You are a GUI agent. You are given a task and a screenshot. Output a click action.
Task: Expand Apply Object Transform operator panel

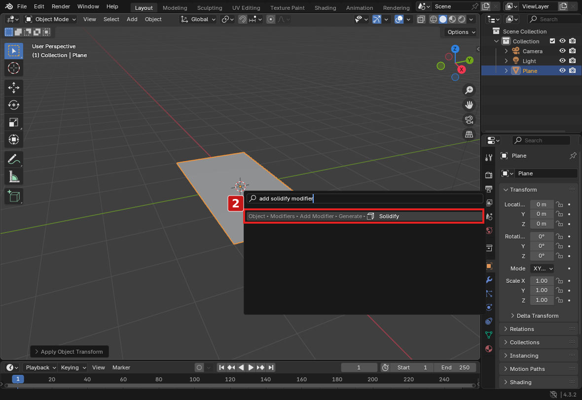(69, 352)
